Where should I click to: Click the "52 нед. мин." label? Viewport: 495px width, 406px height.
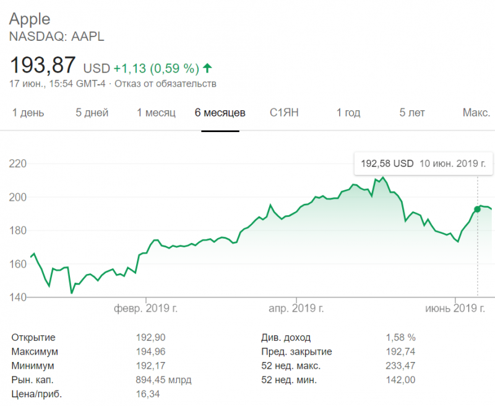[x=289, y=380]
